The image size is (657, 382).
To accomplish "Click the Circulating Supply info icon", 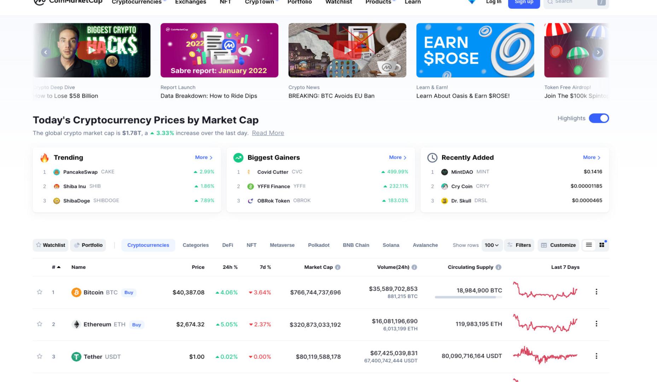I will click(x=498, y=267).
